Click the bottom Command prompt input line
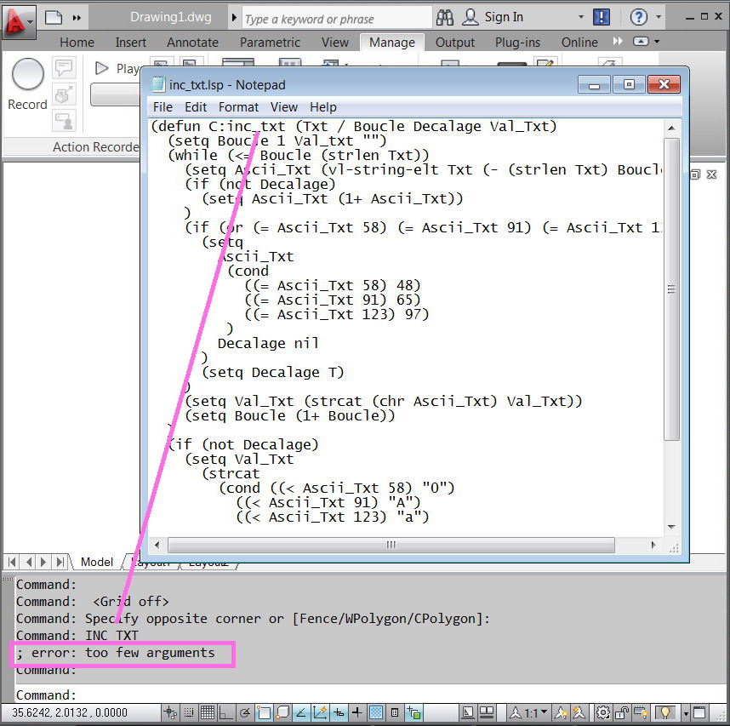The width and height of the screenshot is (730, 726). pyautogui.click(x=370, y=695)
